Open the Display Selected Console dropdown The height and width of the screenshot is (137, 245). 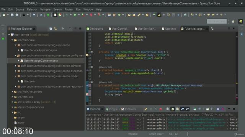tap(203, 109)
